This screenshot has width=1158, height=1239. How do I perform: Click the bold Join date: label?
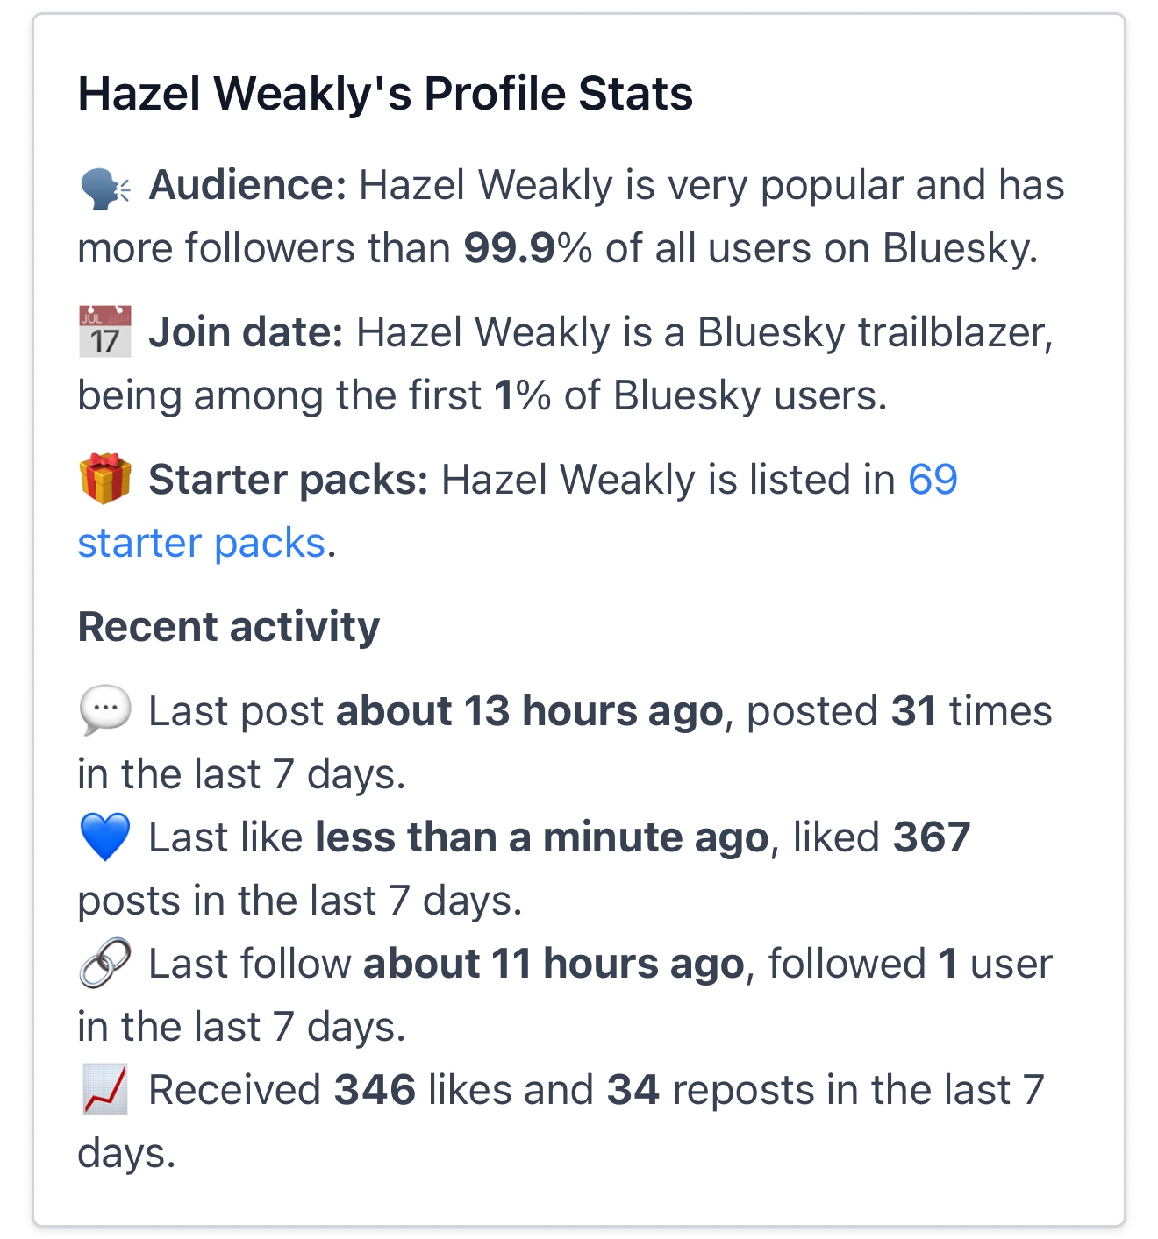pyautogui.click(x=246, y=333)
